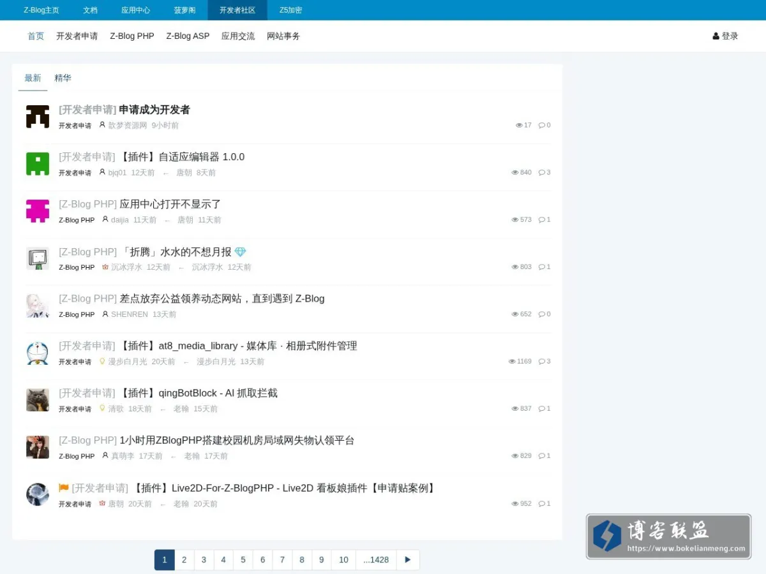Click 老翰 last replier on Live2D post
This screenshot has width=766, height=574.
(181, 504)
